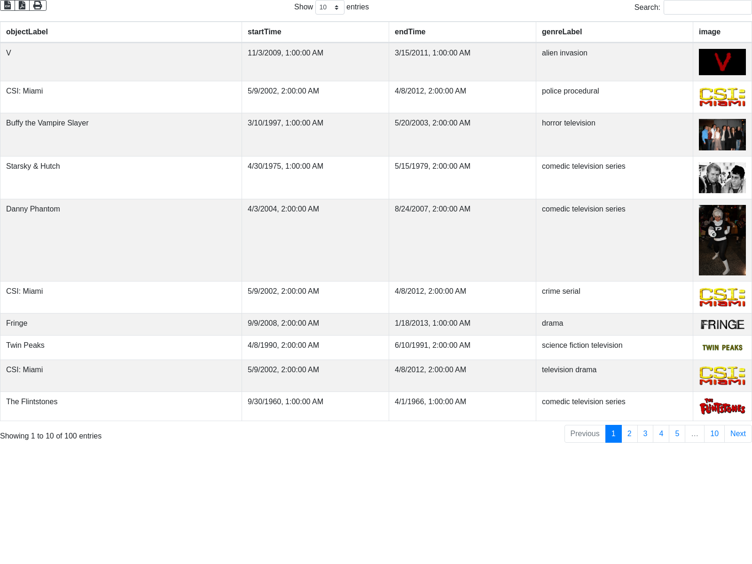Open the Starsky & Hutch black-and-white photo
Viewport: 752px width, 564px height.
pos(722,178)
